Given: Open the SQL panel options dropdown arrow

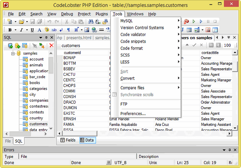Looking at the screenshot, I should [x=41, y=38].
